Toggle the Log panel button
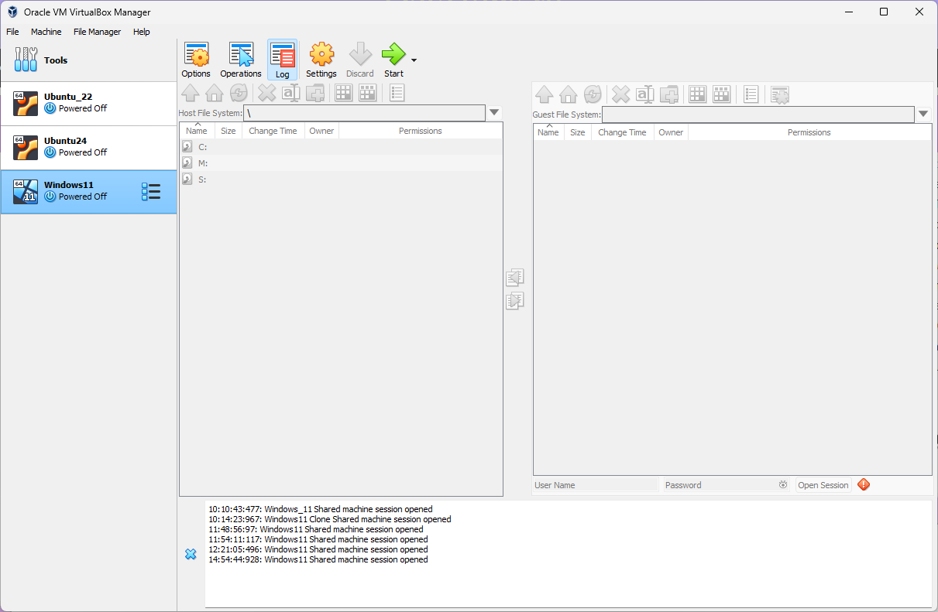938x612 pixels. tap(282, 60)
